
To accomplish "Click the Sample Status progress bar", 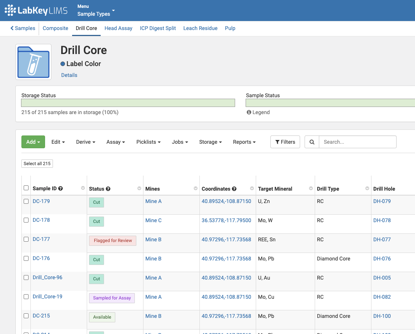I will click(330, 103).
